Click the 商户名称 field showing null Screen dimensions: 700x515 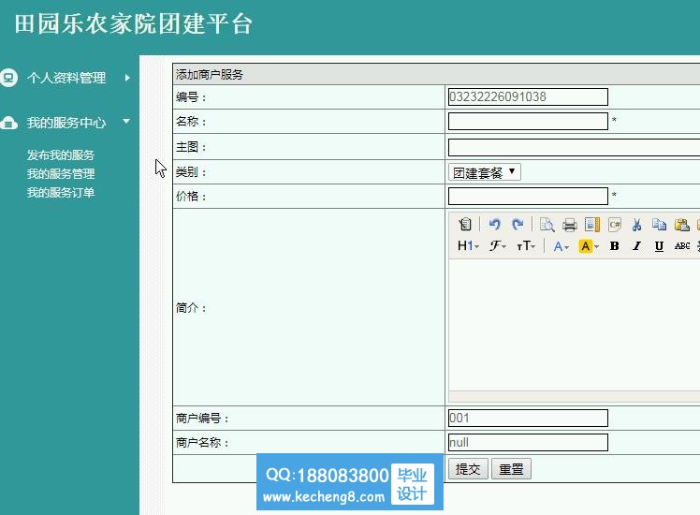pos(528,443)
